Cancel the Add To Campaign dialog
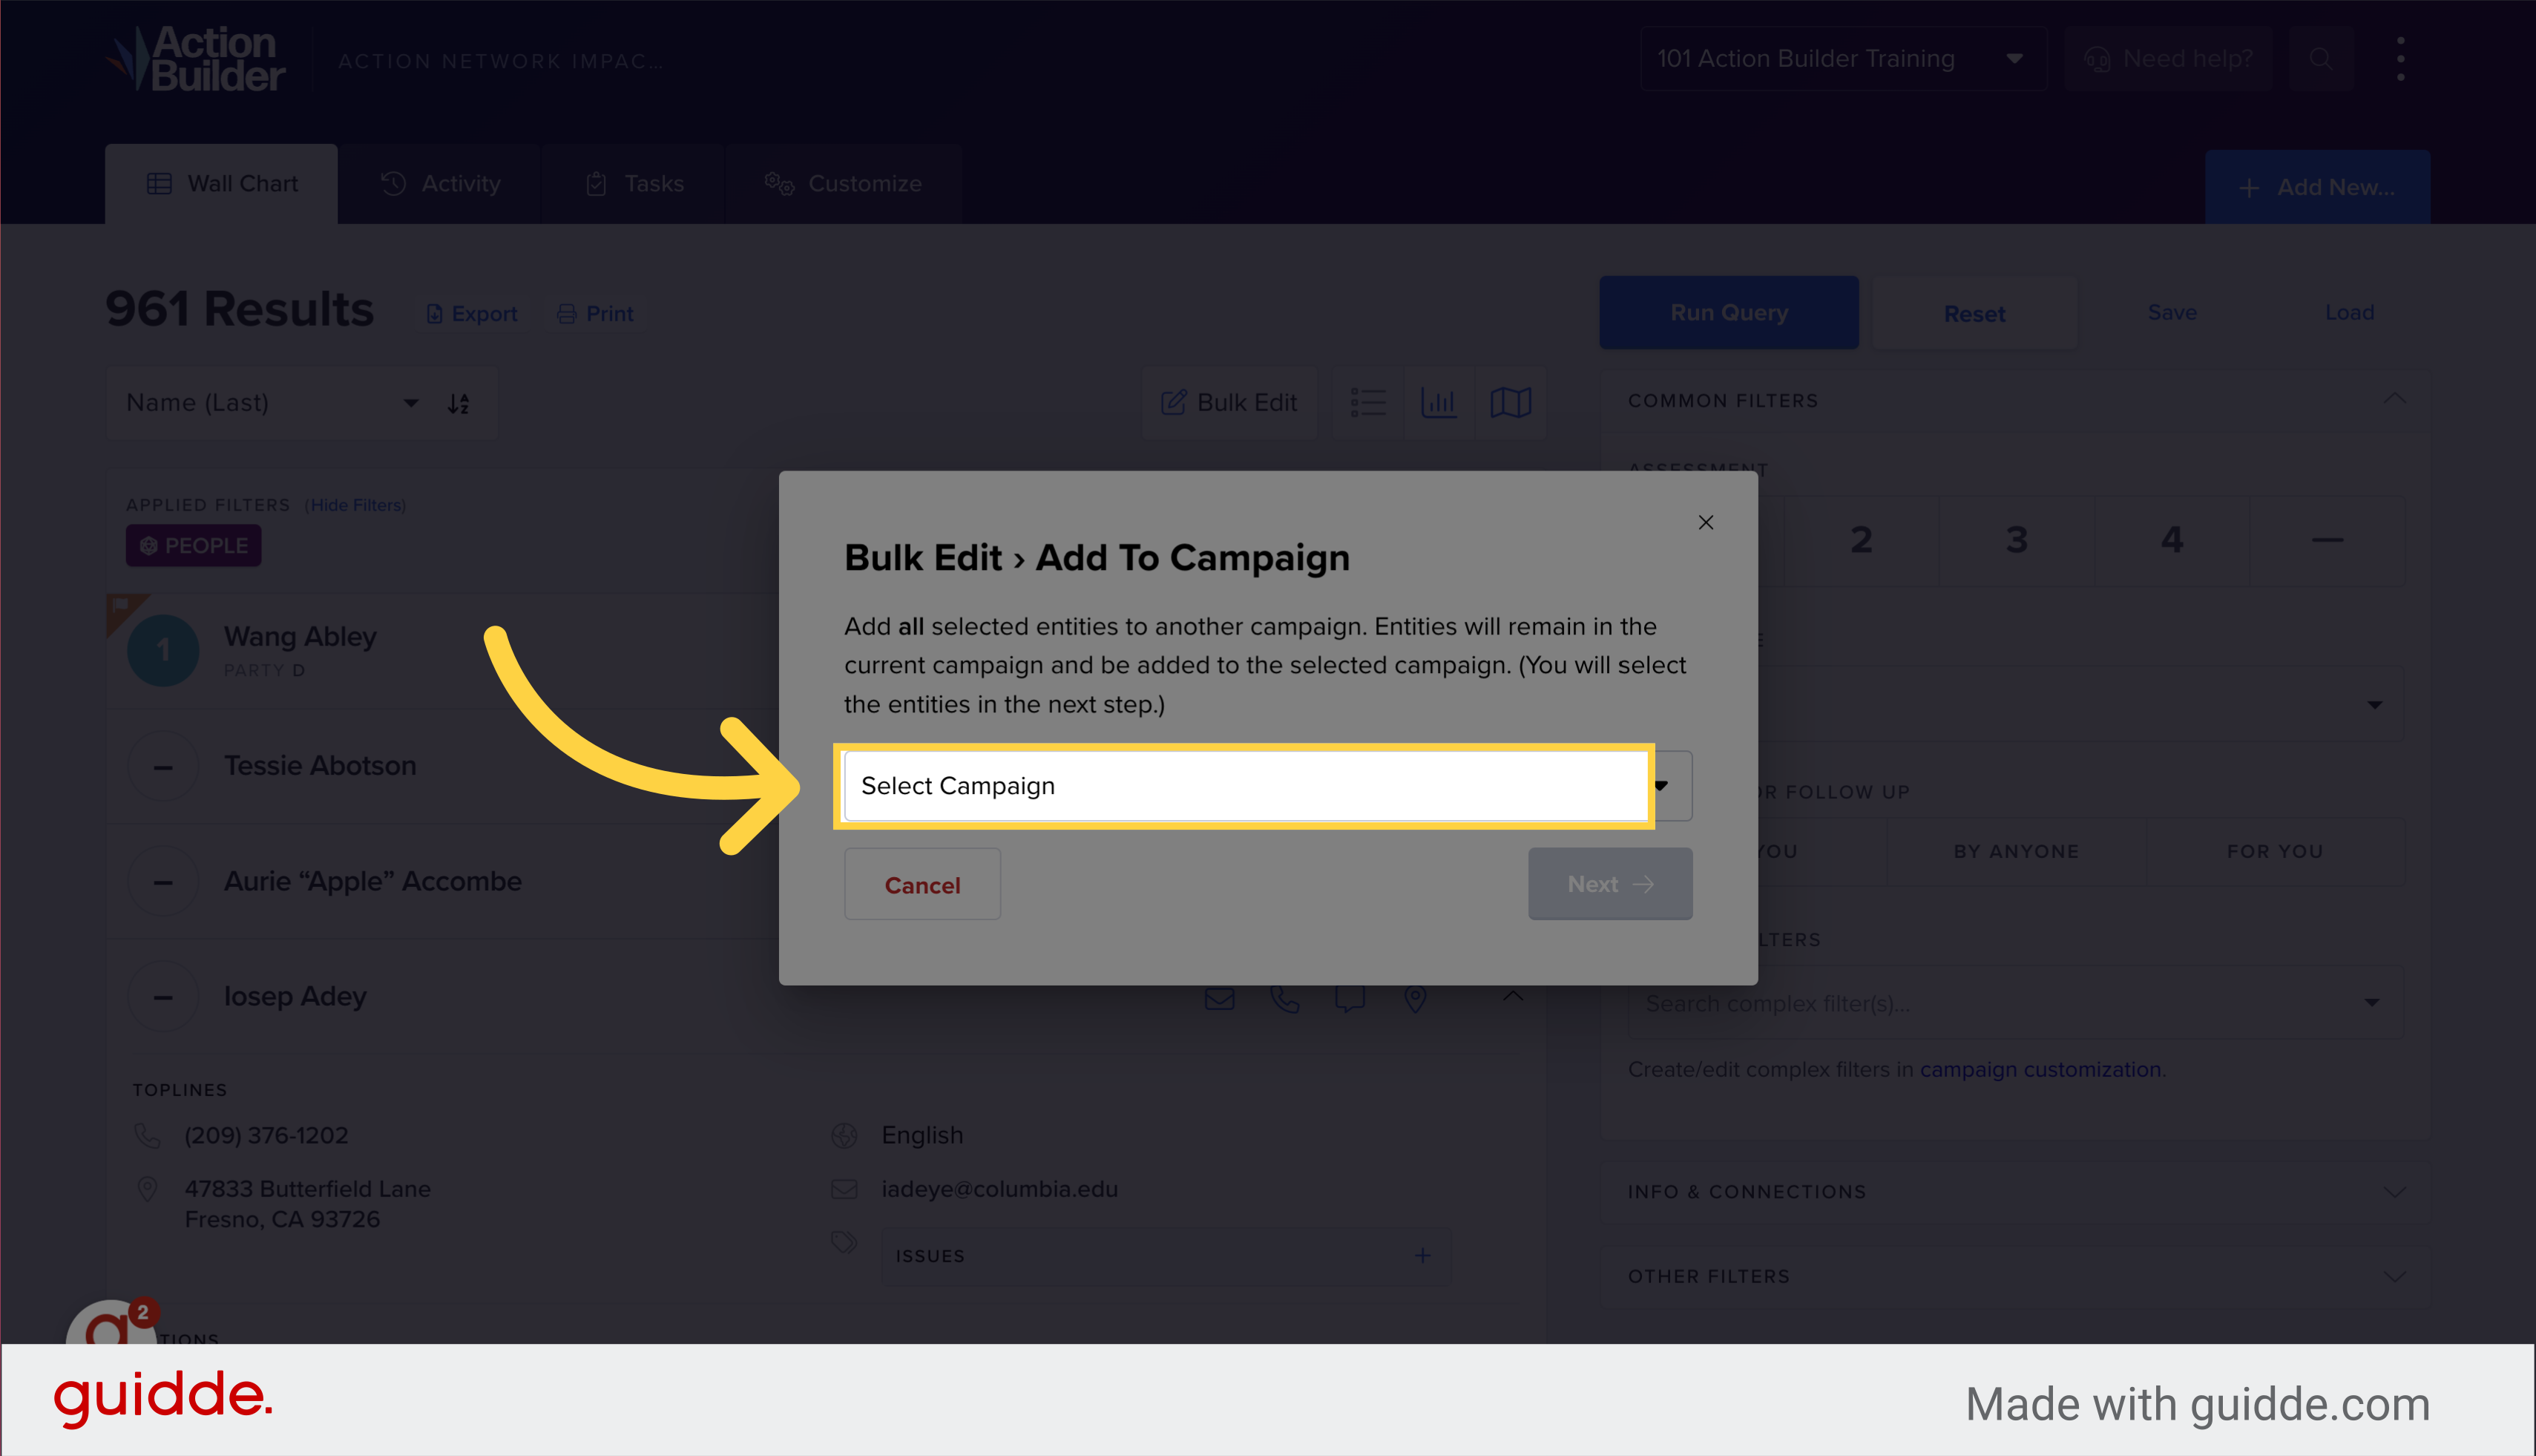 point(922,884)
